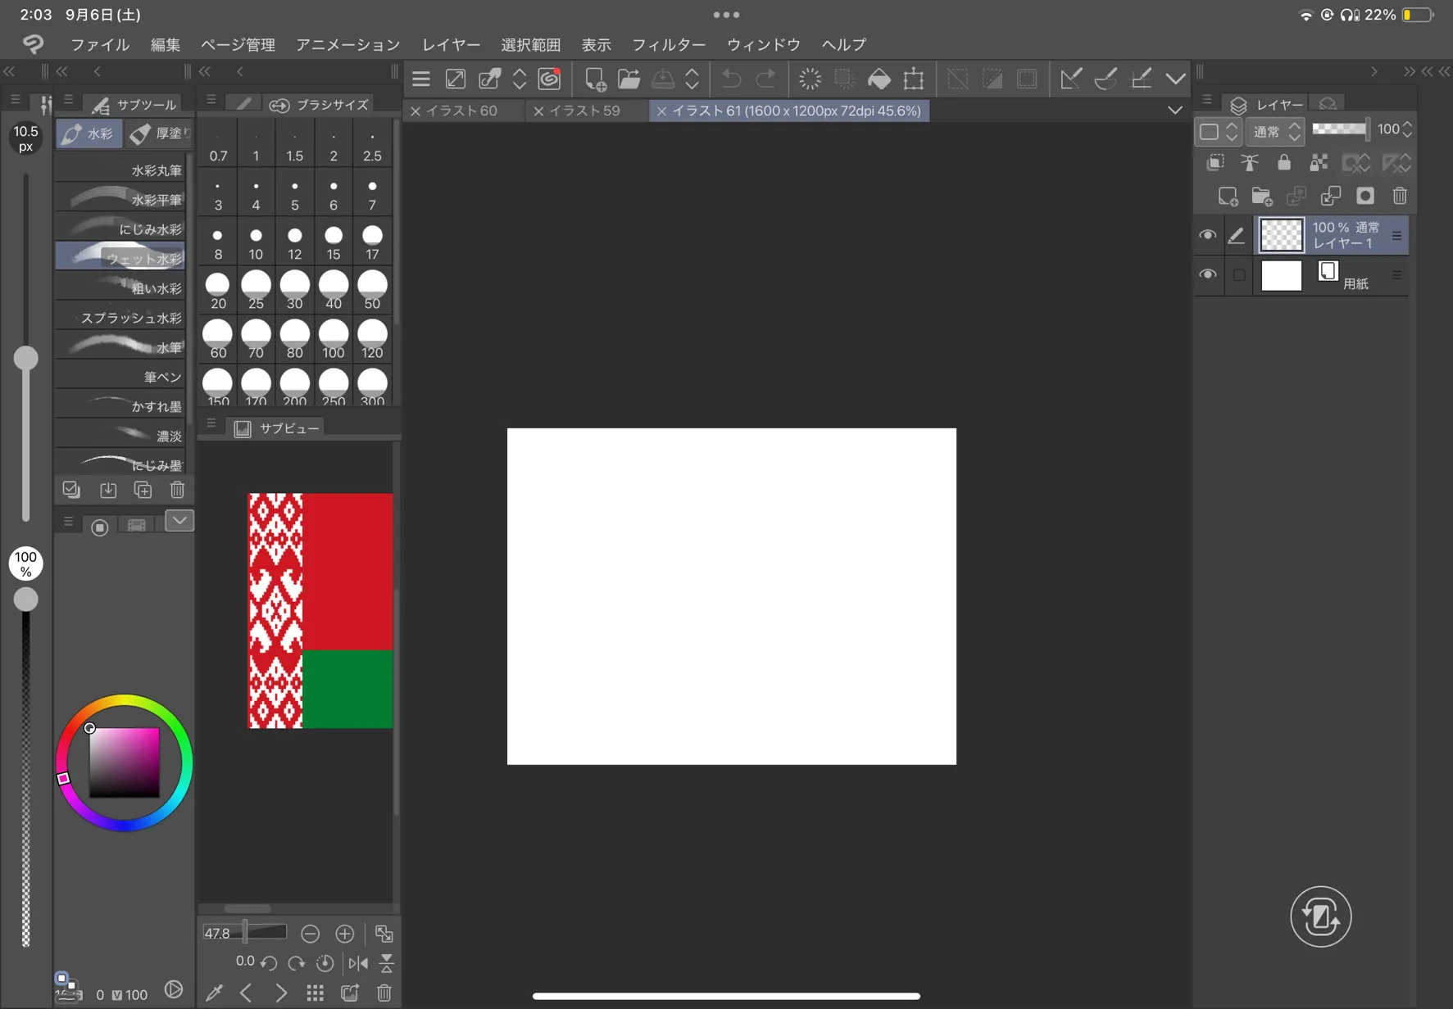Click the redo arrow in command bar

click(765, 79)
